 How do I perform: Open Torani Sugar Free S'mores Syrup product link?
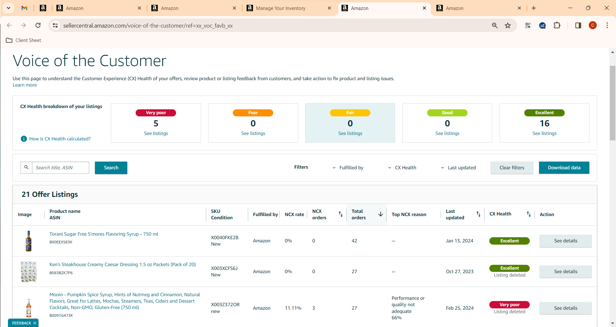[104, 234]
